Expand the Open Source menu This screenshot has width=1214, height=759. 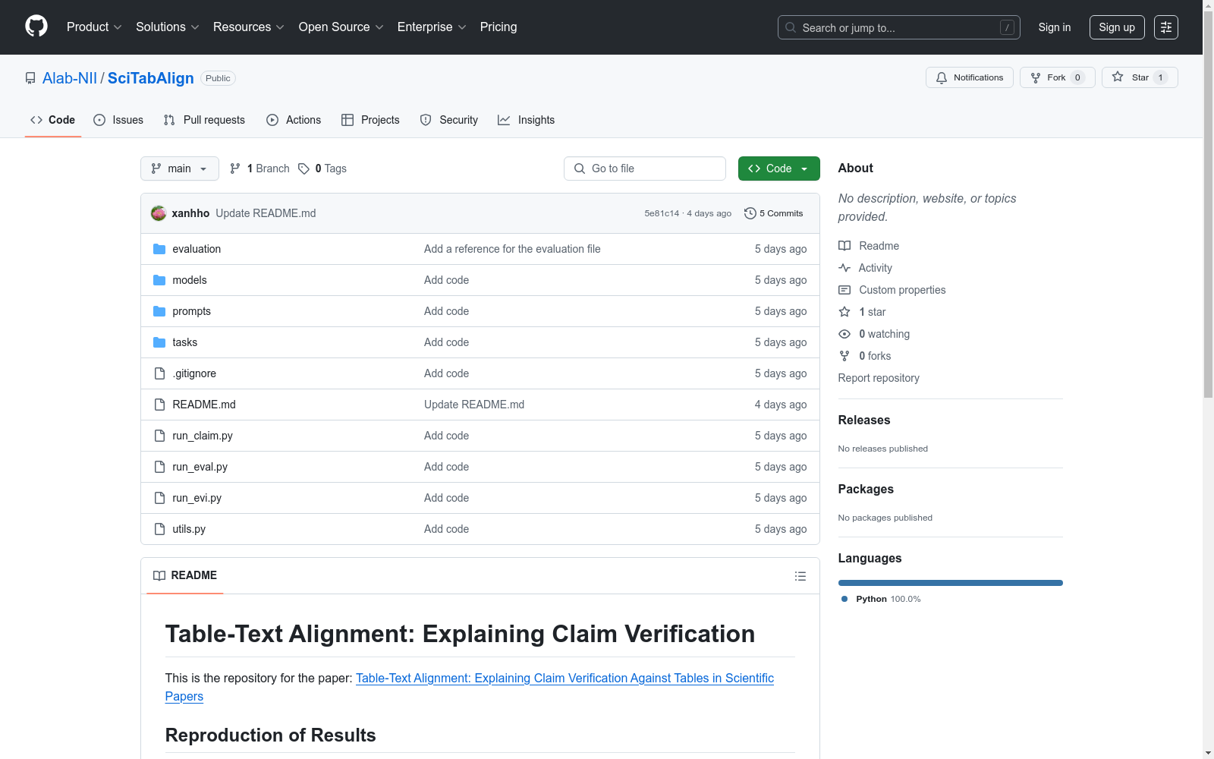[341, 27]
